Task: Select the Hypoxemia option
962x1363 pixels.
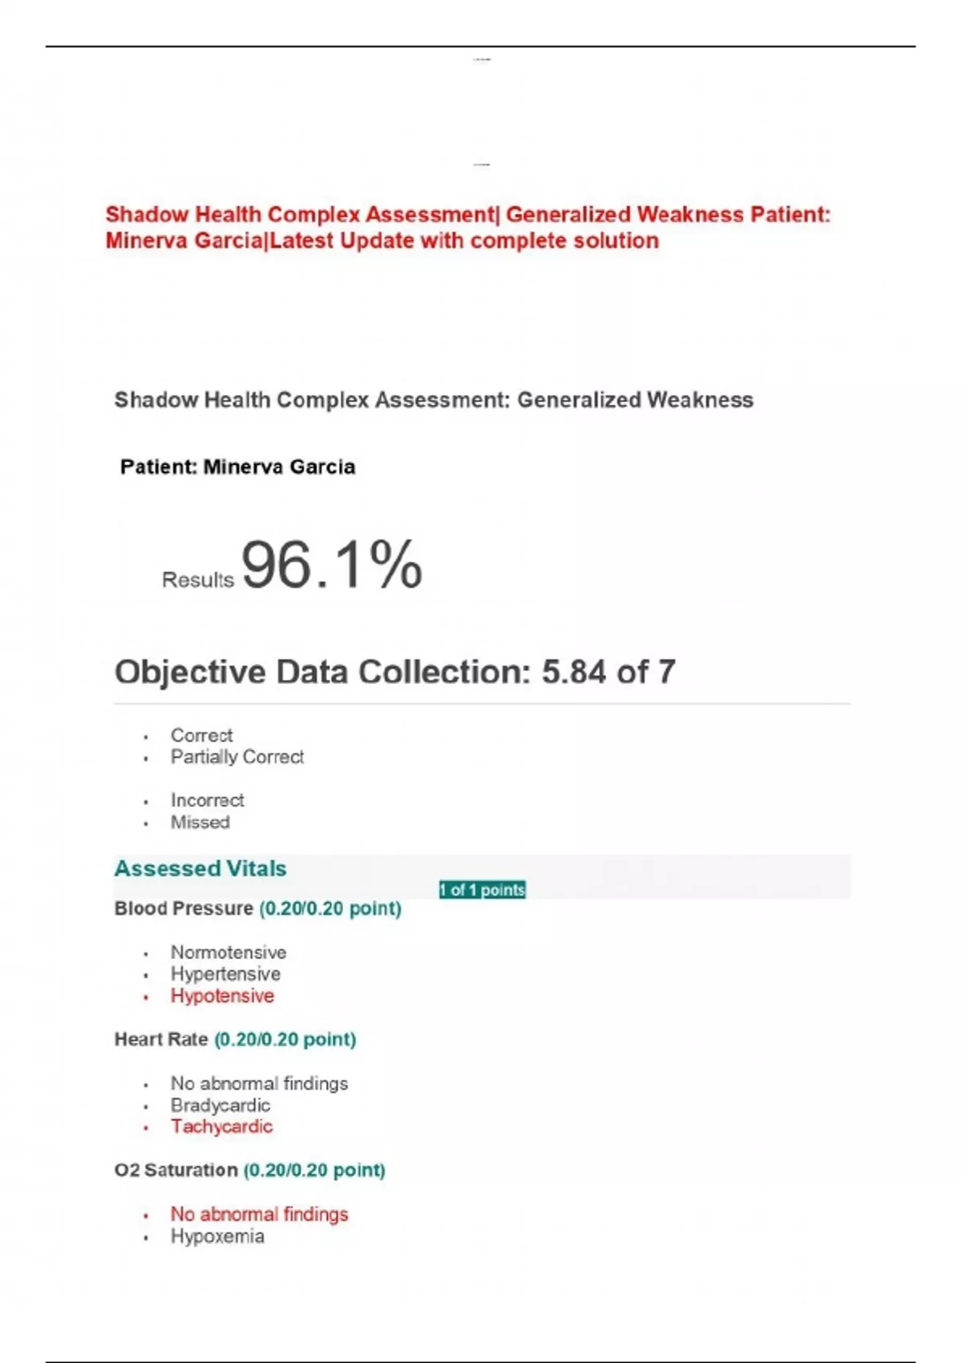Action: (217, 1236)
